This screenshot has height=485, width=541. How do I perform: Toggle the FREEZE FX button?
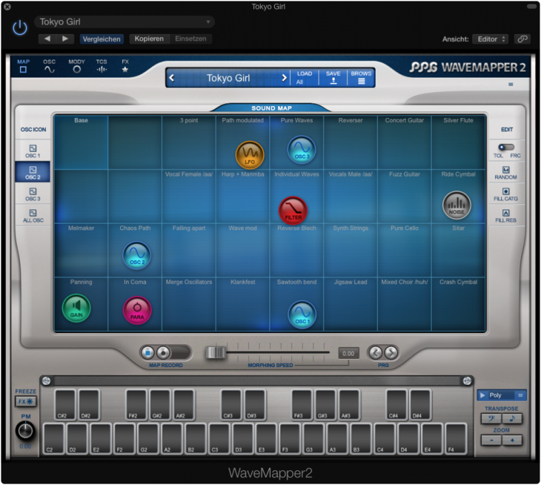click(x=25, y=401)
